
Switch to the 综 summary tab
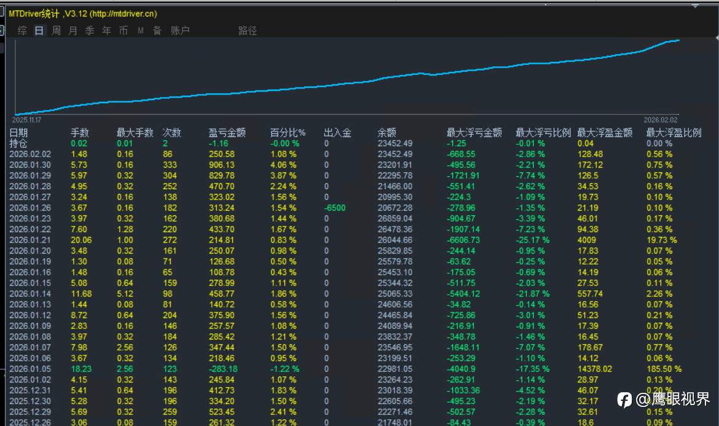click(x=22, y=31)
